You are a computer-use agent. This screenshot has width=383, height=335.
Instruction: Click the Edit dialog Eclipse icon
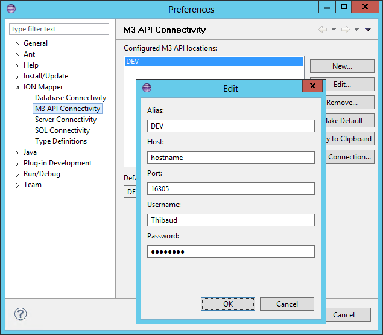click(x=147, y=88)
